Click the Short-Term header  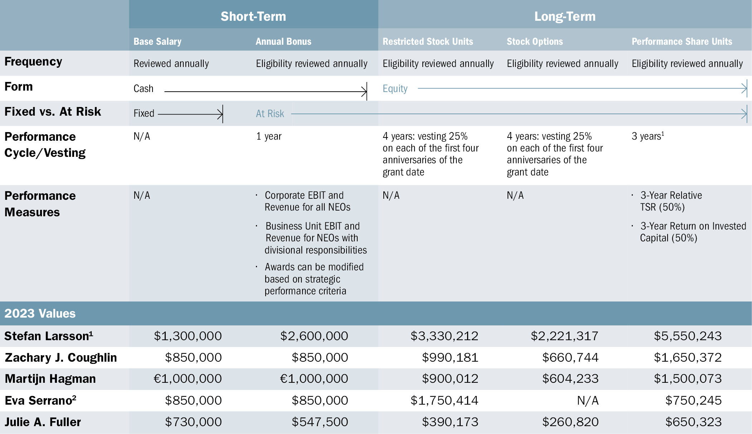click(x=253, y=16)
